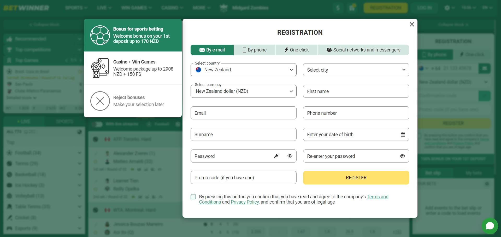The height and width of the screenshot is (237, 501).
Task: Click the Re-enter your password field
Action: (356, 156)
